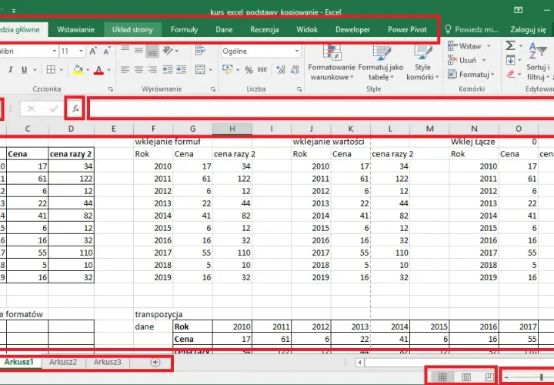Click the borders icon
This screenshot has height=385, width=554.
tap(51, 69)
